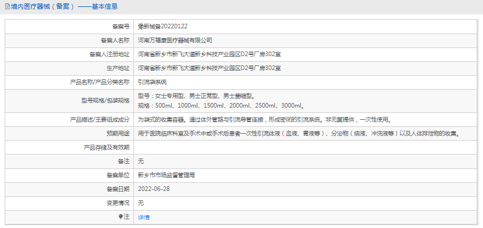Image resolution: width=483 pixels, height=228 pixels.
Task: Click the 变更情况 label
Action: point(118,203)
